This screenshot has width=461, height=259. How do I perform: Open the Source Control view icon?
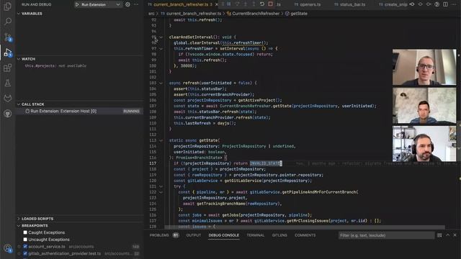[x=8, y=37]
